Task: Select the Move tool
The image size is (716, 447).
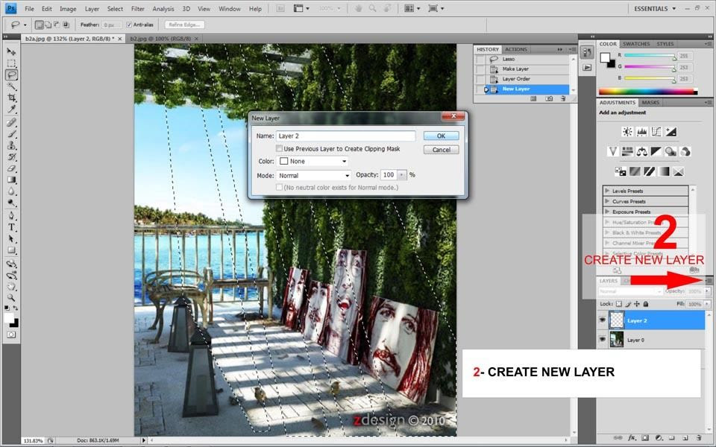Action: click(x=11, y=51)
